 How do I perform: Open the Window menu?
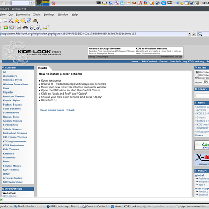coord(63,15)
